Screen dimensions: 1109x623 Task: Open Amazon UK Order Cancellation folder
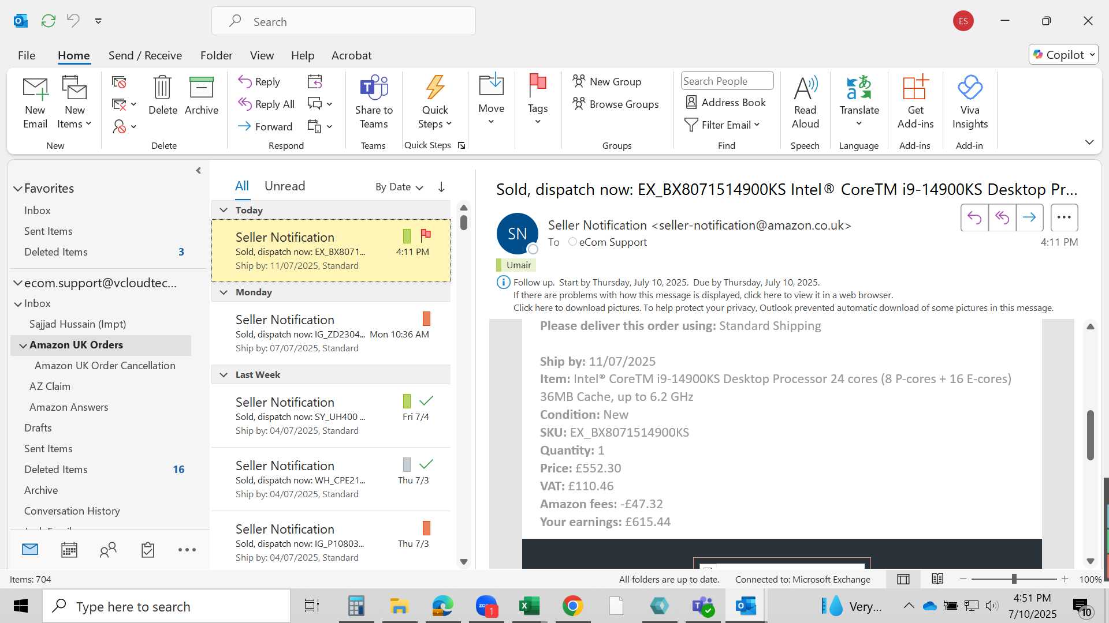(x=105, y=366)
